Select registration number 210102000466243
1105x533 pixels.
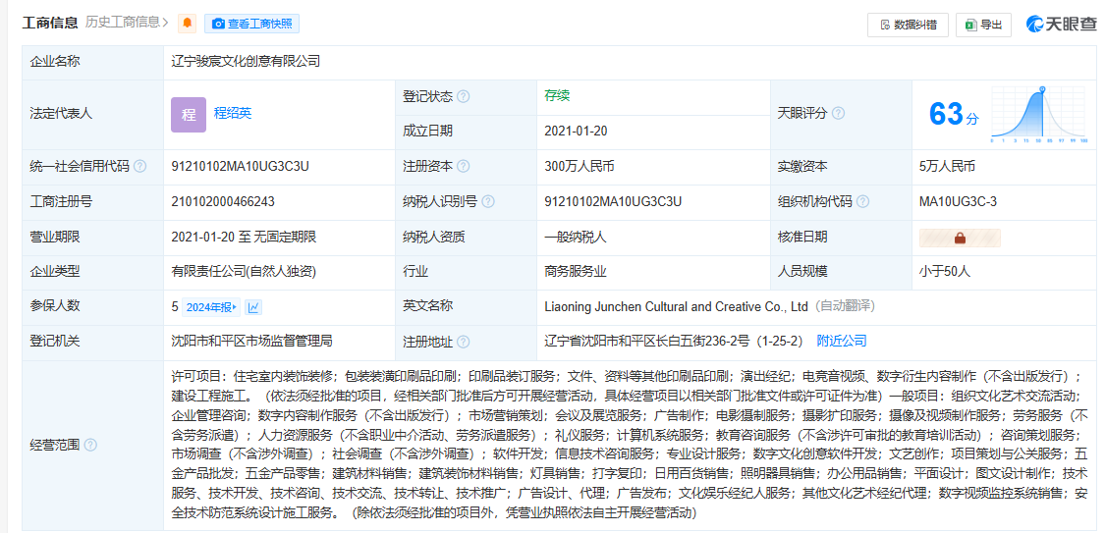tap(223, 202)
